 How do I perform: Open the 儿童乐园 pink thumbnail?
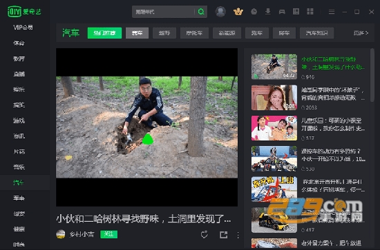pos(274,128)
